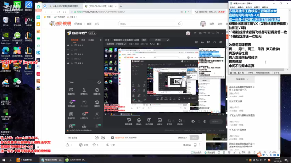Viewport: 291px width, 163px height.
Task: Switch to the first browser tab 冰皇小飞DD直播
Action: pyautogui.click(x=64, y=6)
